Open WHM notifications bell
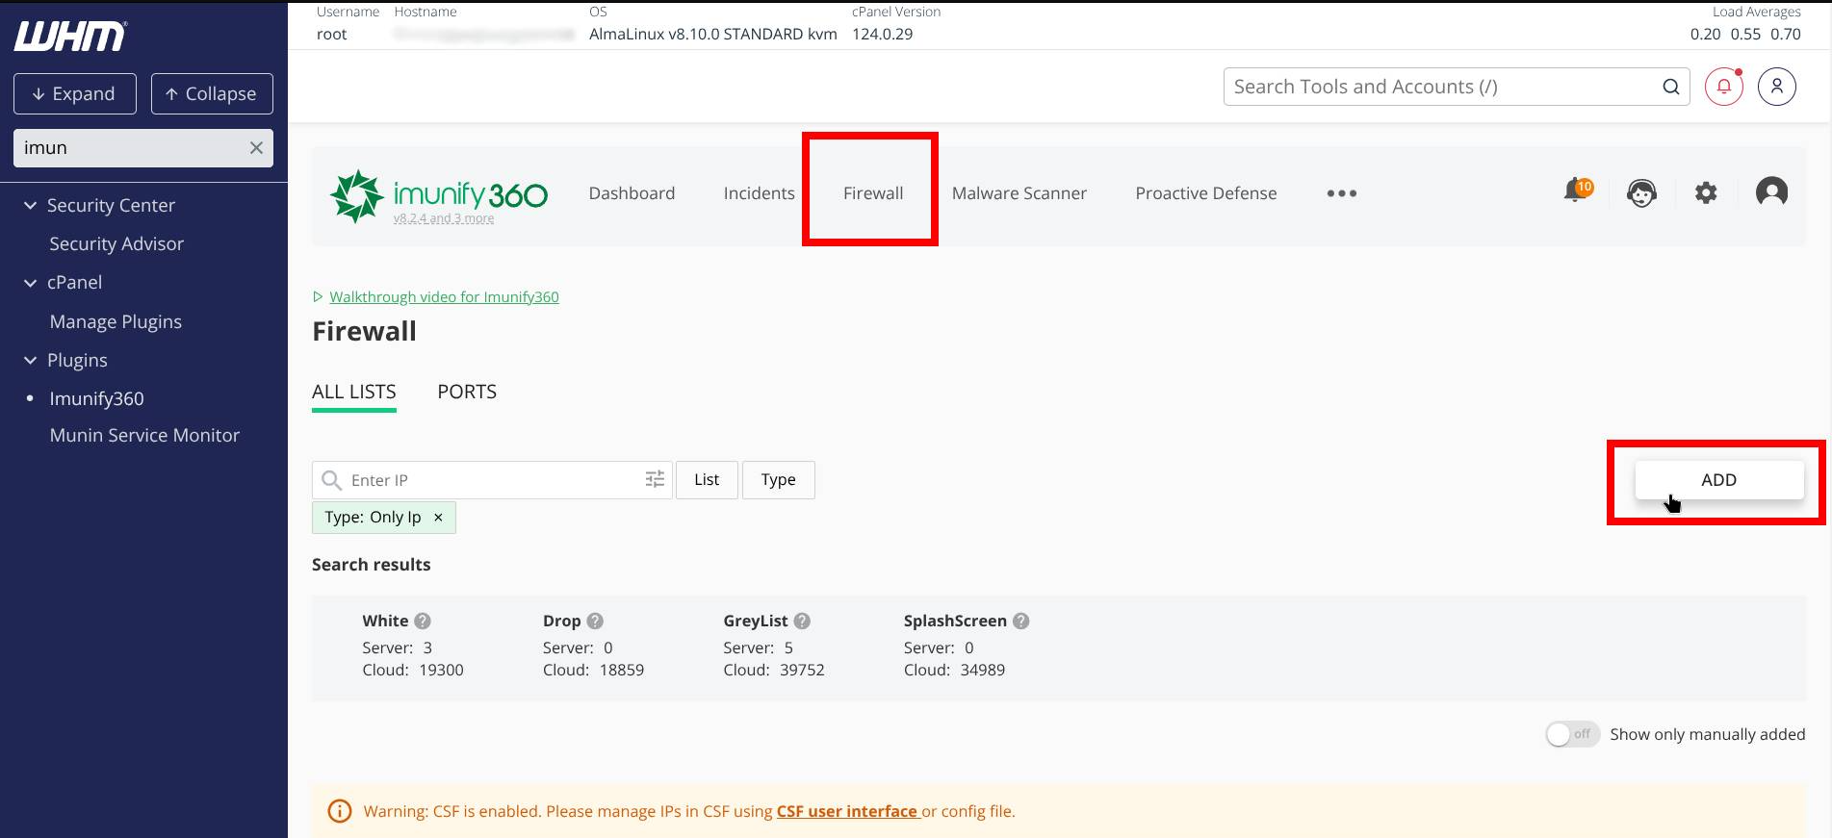This screenshot has height=838, width=1832. coord(1724,87)
